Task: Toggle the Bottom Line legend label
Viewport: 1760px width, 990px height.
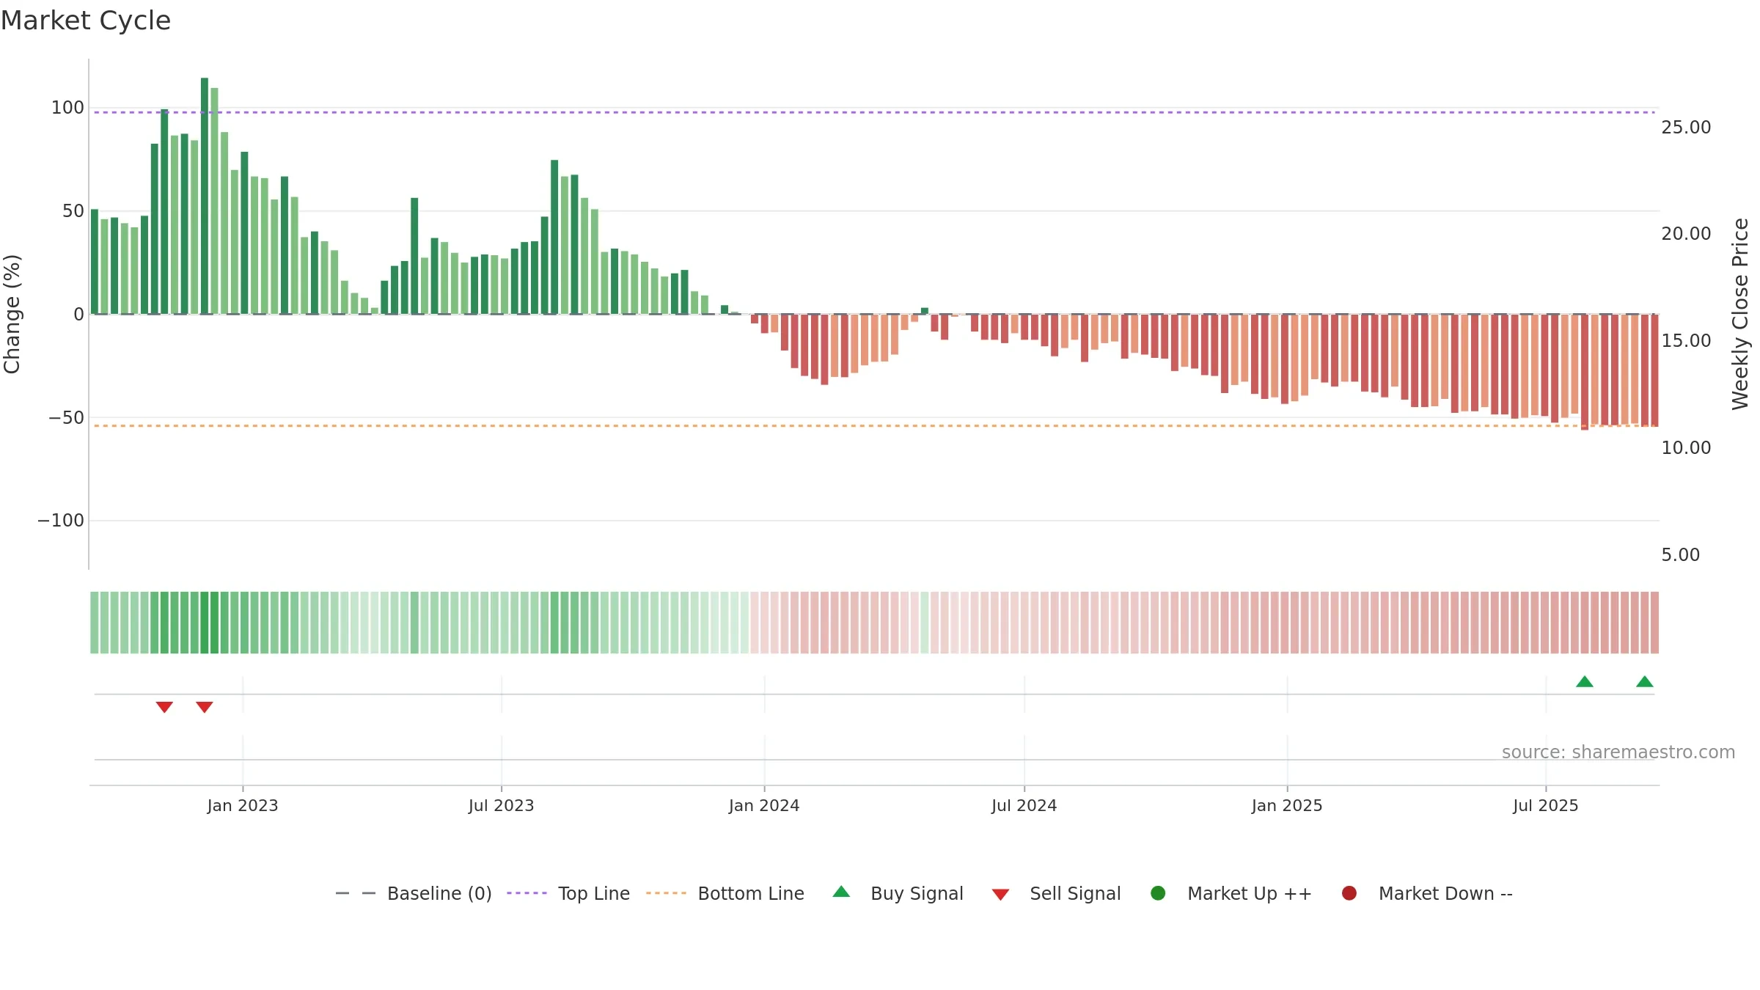Action: [751, 894]
